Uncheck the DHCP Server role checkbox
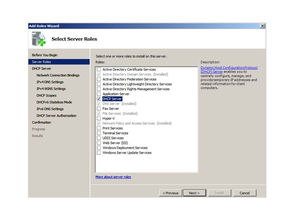 coord(99,99)
